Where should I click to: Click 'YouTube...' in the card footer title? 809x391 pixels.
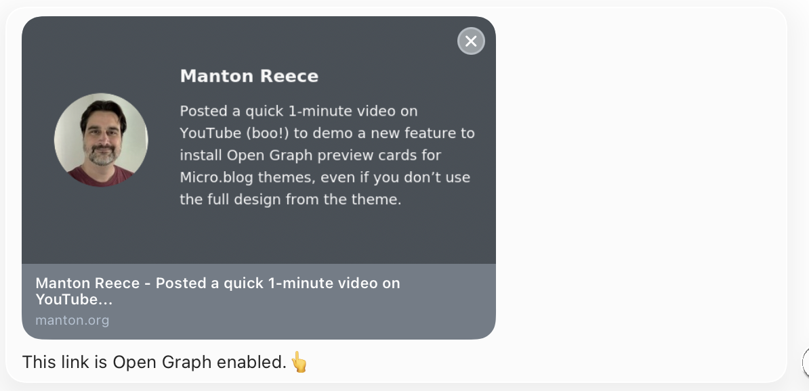tap(73, 300)
